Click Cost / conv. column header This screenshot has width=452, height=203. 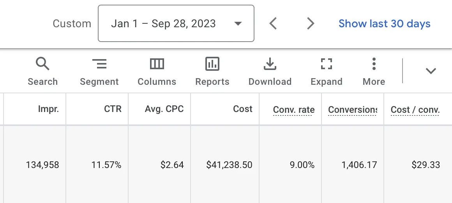point(415,110)
